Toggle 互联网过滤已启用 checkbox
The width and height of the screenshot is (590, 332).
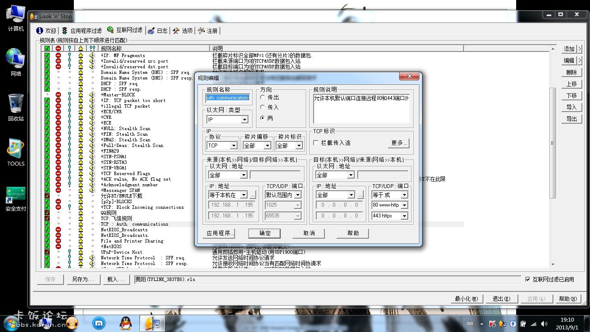(x=527, y=279)
